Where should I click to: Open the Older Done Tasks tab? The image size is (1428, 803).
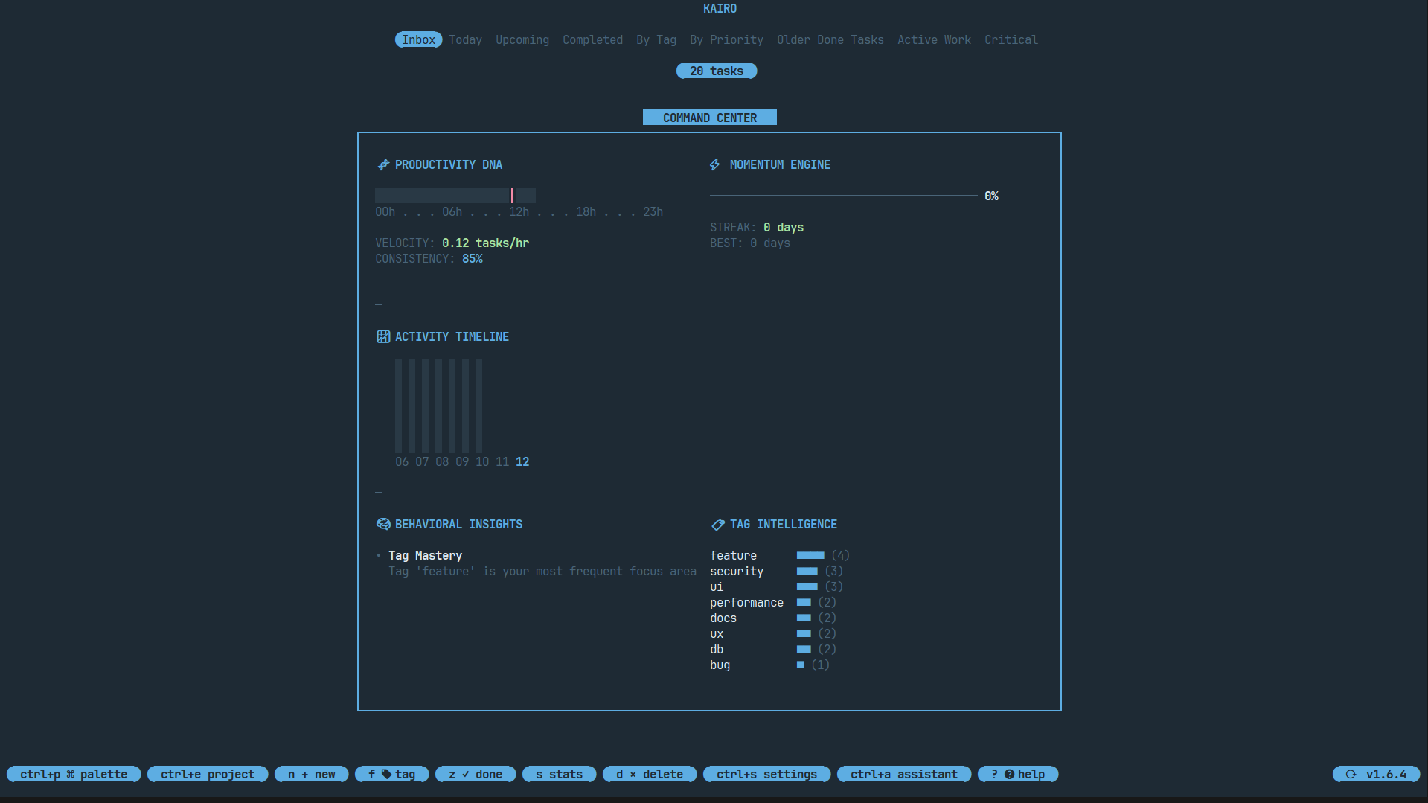click(830, 40)
